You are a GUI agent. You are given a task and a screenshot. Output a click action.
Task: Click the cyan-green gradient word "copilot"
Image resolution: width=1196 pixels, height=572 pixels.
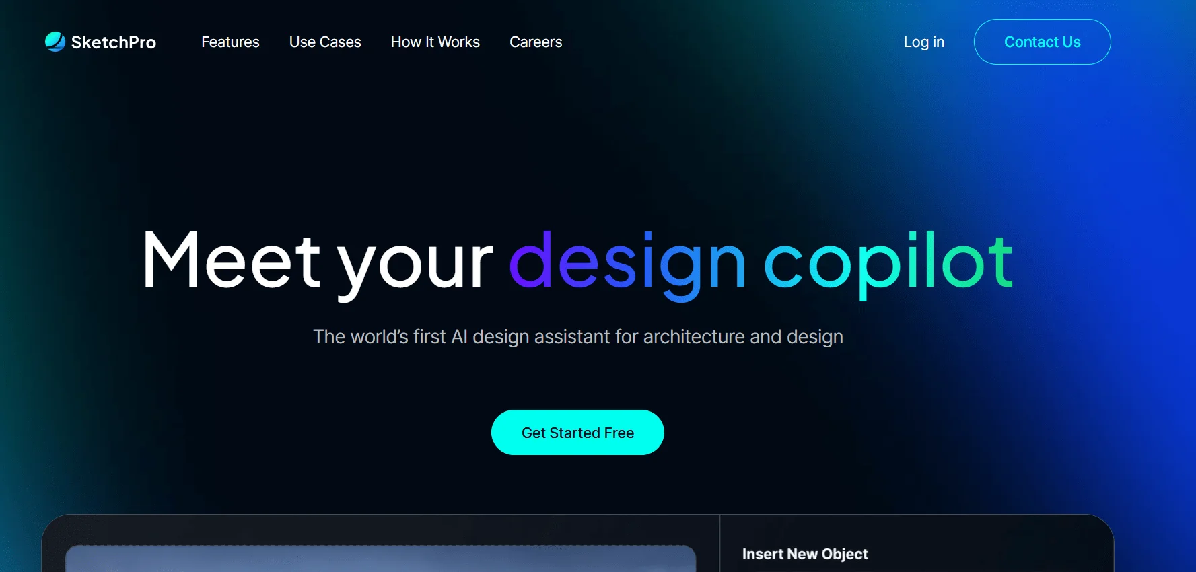point(888,264)
